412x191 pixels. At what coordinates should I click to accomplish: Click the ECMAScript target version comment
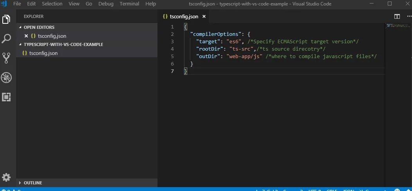click(303, 42)
